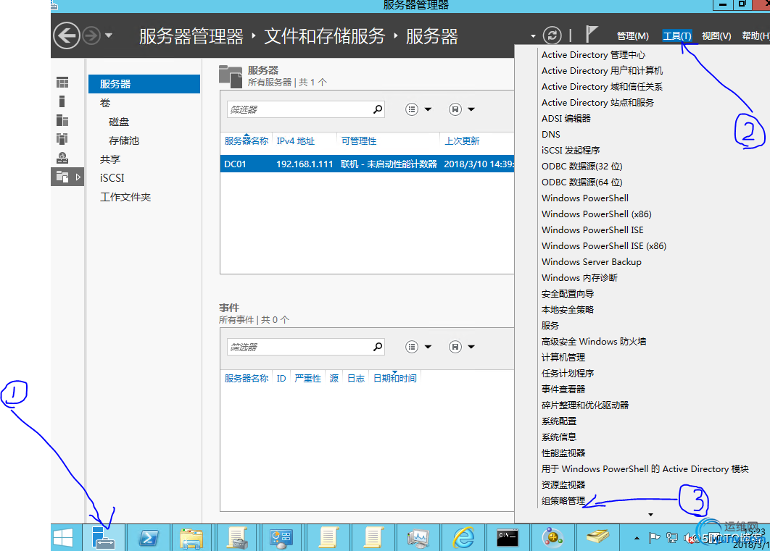Click the events filter input field
This screenshot has height=551, width=770.
point(299,347)
